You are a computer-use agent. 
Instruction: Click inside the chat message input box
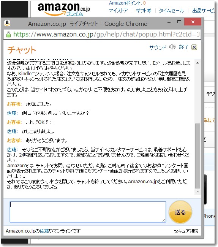88,212
